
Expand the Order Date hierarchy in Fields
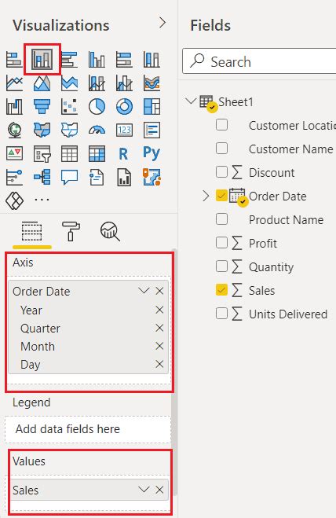206,196
